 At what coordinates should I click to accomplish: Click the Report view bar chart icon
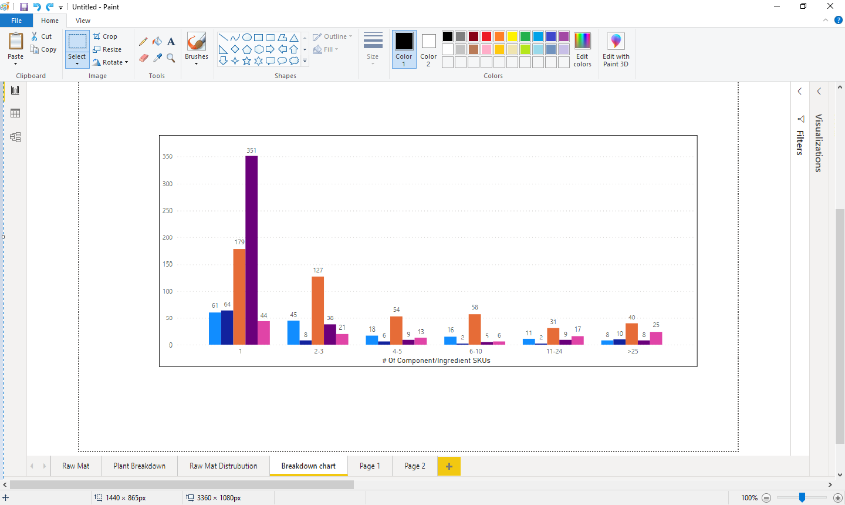[x=15, y=90]
